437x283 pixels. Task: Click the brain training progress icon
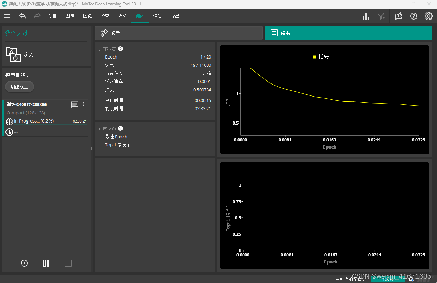coord(9,121)
